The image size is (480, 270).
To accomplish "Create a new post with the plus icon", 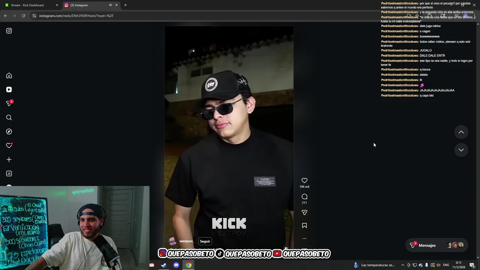I will [9, 159].
